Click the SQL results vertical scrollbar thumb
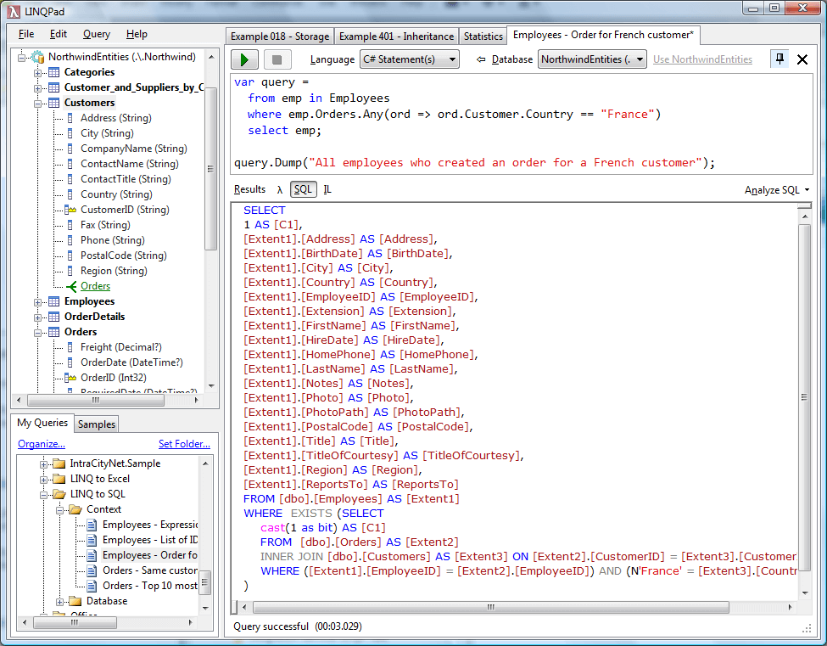The height and width of the screenshot is (646, 827). point(804,397)
